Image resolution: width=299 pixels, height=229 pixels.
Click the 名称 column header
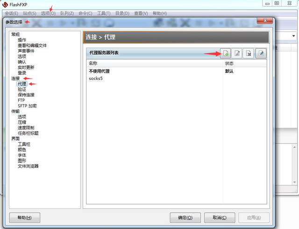click(x=155, y=64)
